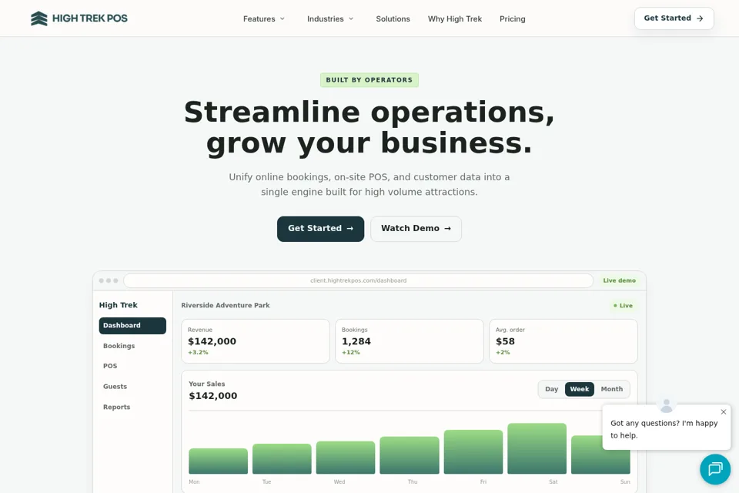Expand the Features dropdown chevron

pyautogui.click(x=283, y=18)
